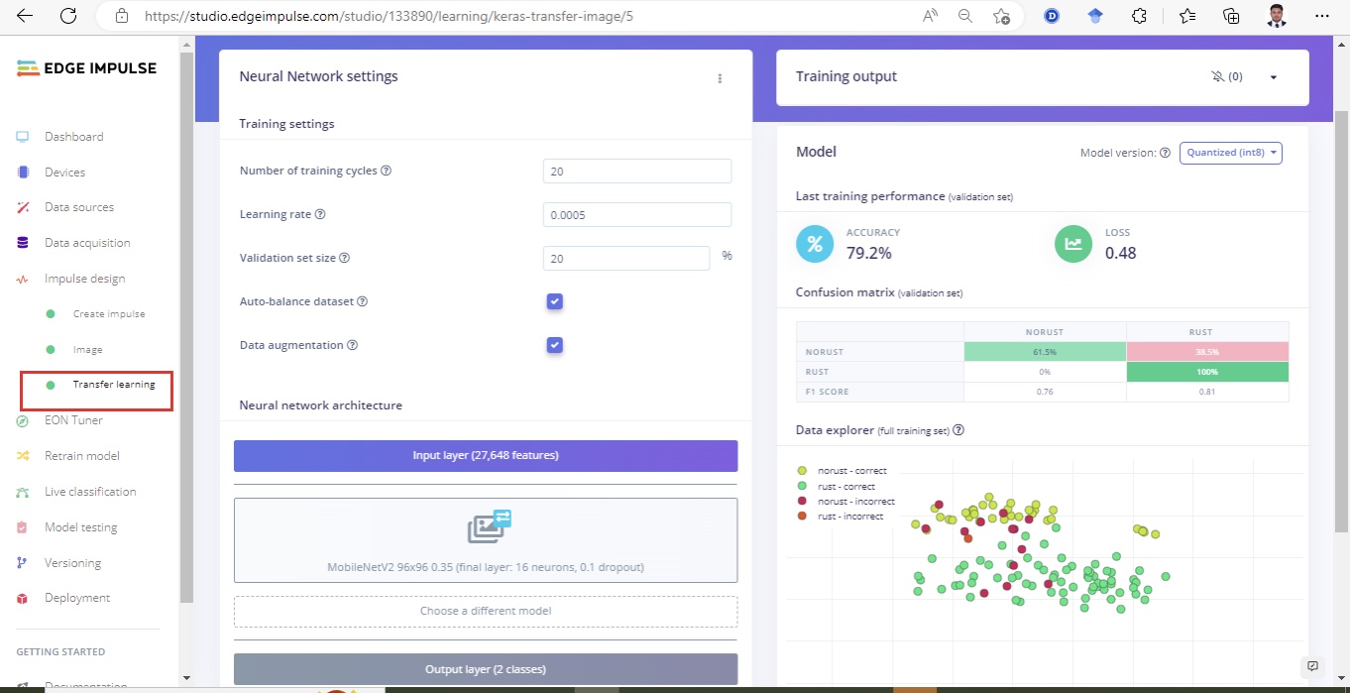Click help icon next to Learning rate
Viewport: 1350px width, 693px height.
point(320,214)
